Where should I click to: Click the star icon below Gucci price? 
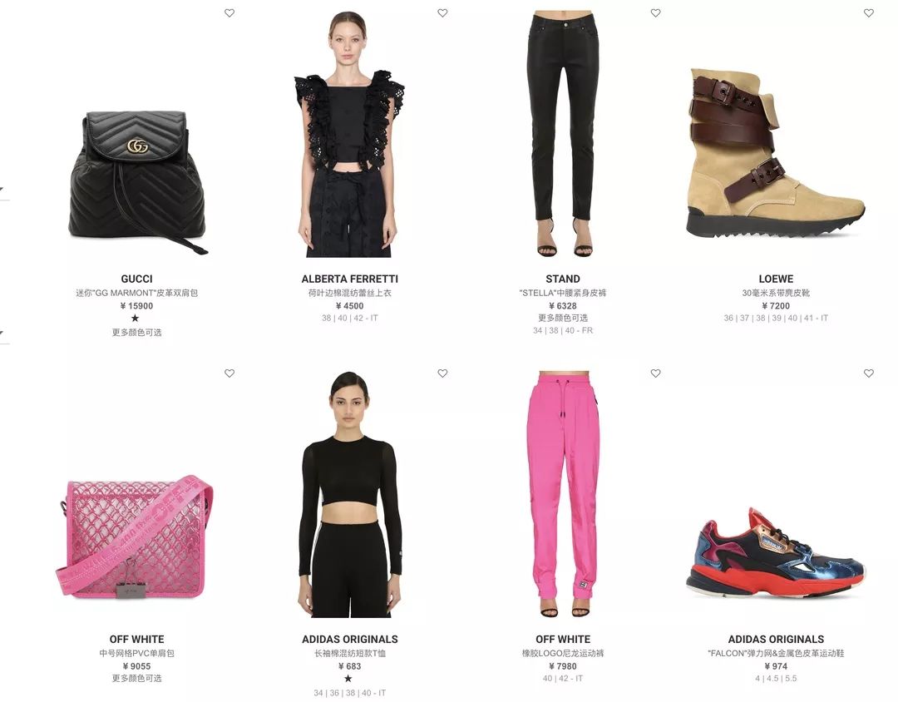pos(136,318)
